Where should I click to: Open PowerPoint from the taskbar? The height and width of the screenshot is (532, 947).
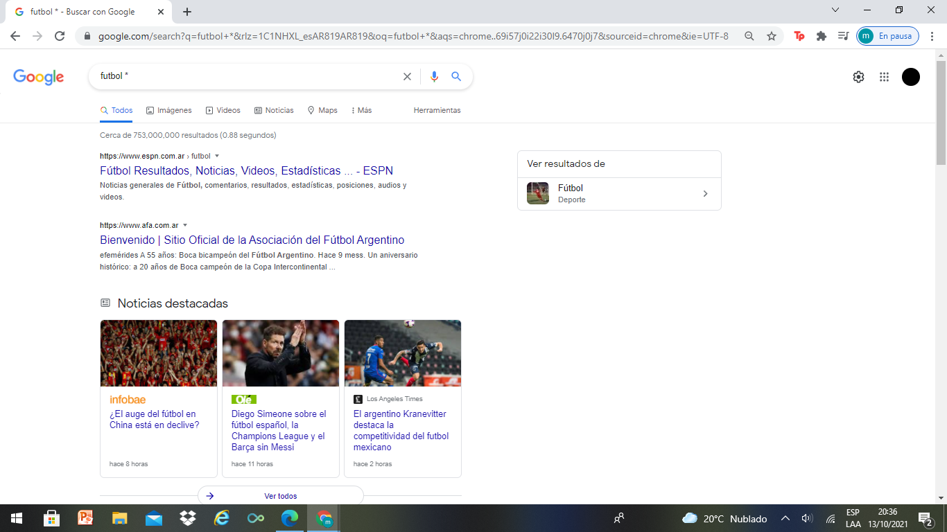pyautogui.click(x=85, y=518)
